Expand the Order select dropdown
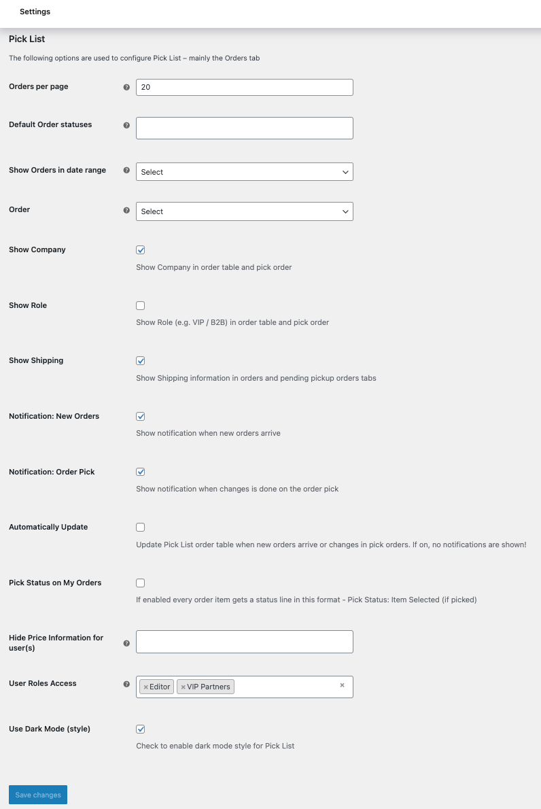Image resolution: width=541 pixels, height=809 pixels. pos(245,211)
